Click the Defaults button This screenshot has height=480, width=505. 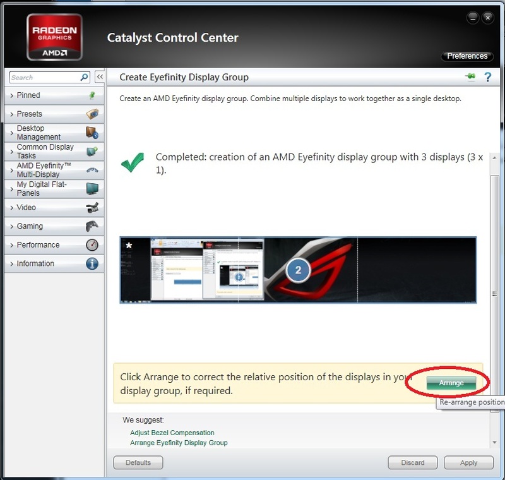coord(138,462)
